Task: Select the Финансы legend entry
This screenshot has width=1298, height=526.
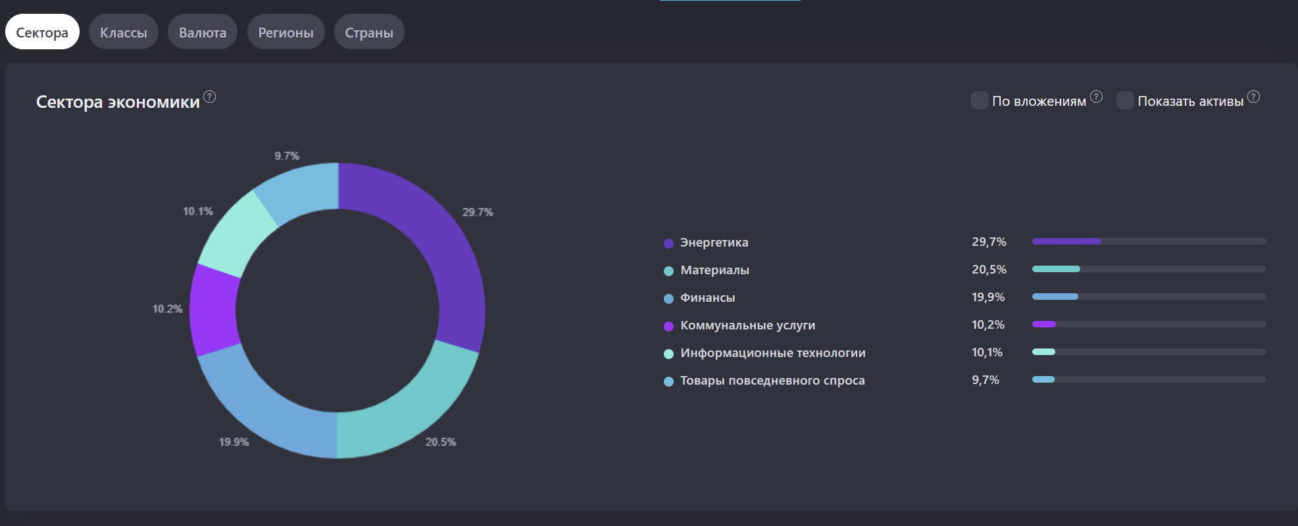Action: [708, 298]
